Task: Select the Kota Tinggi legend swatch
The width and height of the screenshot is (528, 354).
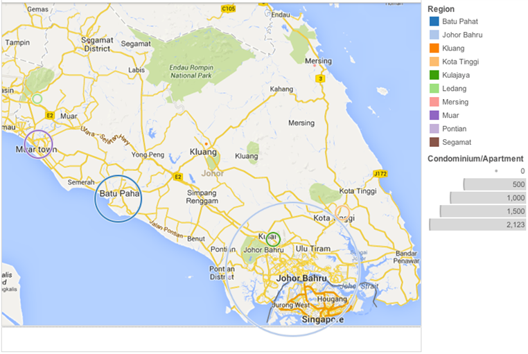Action: tap(434, 62)
